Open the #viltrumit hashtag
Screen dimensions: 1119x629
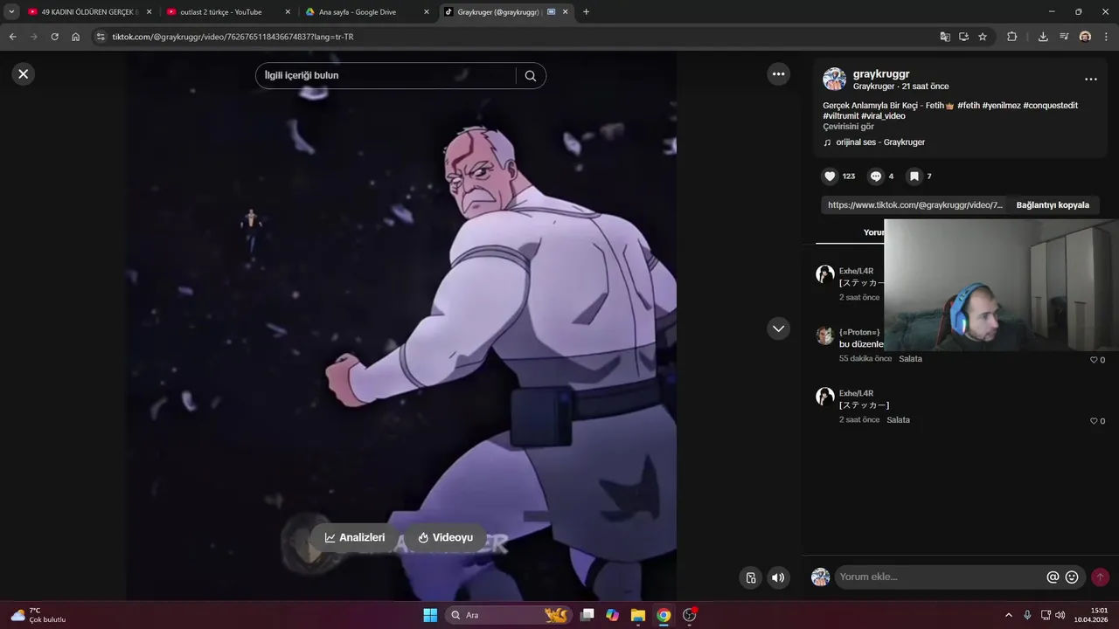[x=840, y=116]
